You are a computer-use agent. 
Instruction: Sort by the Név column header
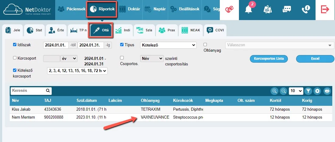click(16, 101)
